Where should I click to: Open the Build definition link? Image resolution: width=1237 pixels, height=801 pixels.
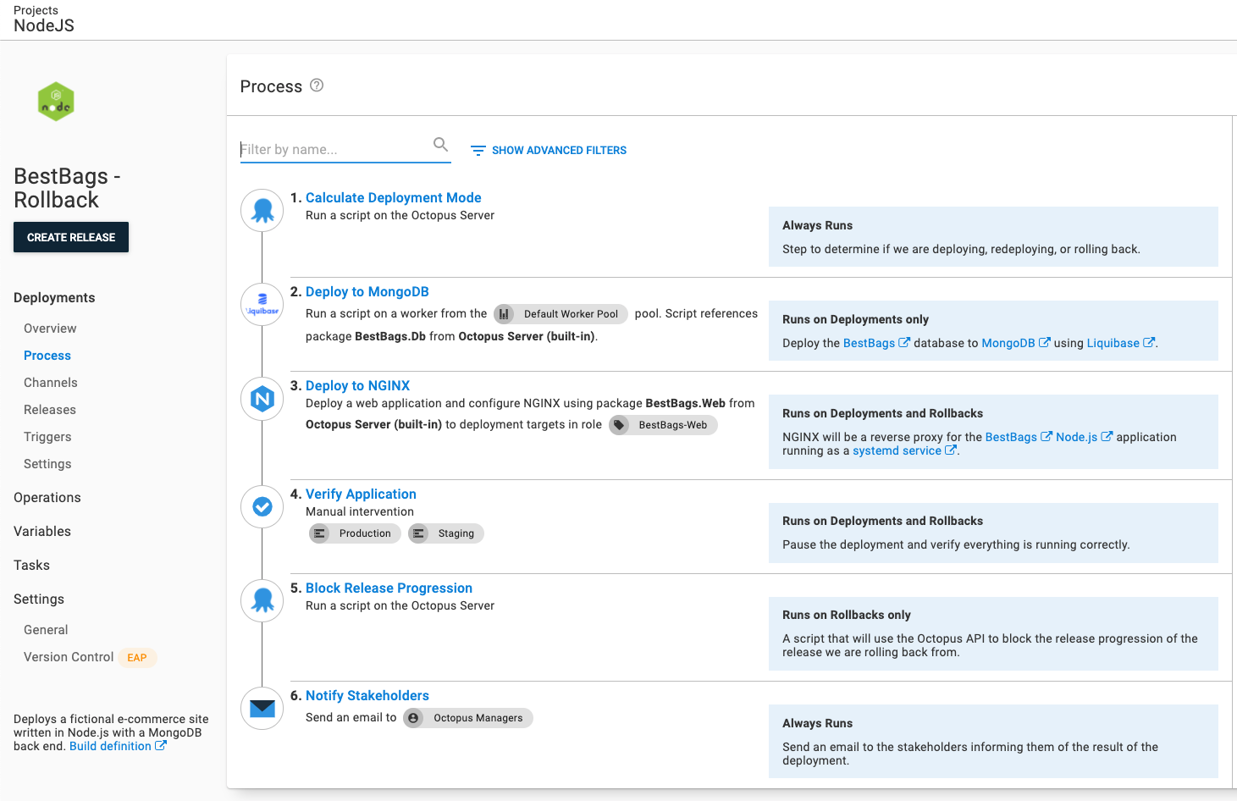111,746
